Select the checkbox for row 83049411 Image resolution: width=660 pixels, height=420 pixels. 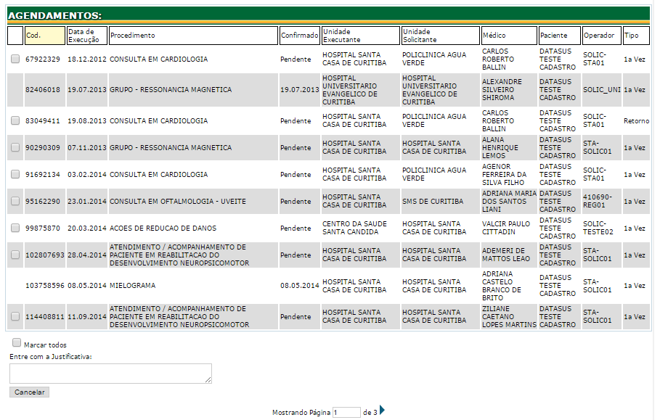click(x=16, y=120)
